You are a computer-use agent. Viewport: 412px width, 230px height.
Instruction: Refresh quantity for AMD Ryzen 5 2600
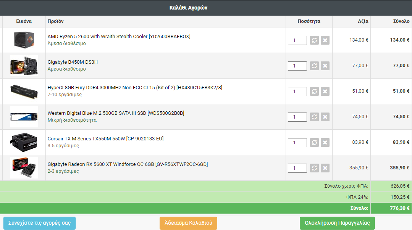click(314, 40)
